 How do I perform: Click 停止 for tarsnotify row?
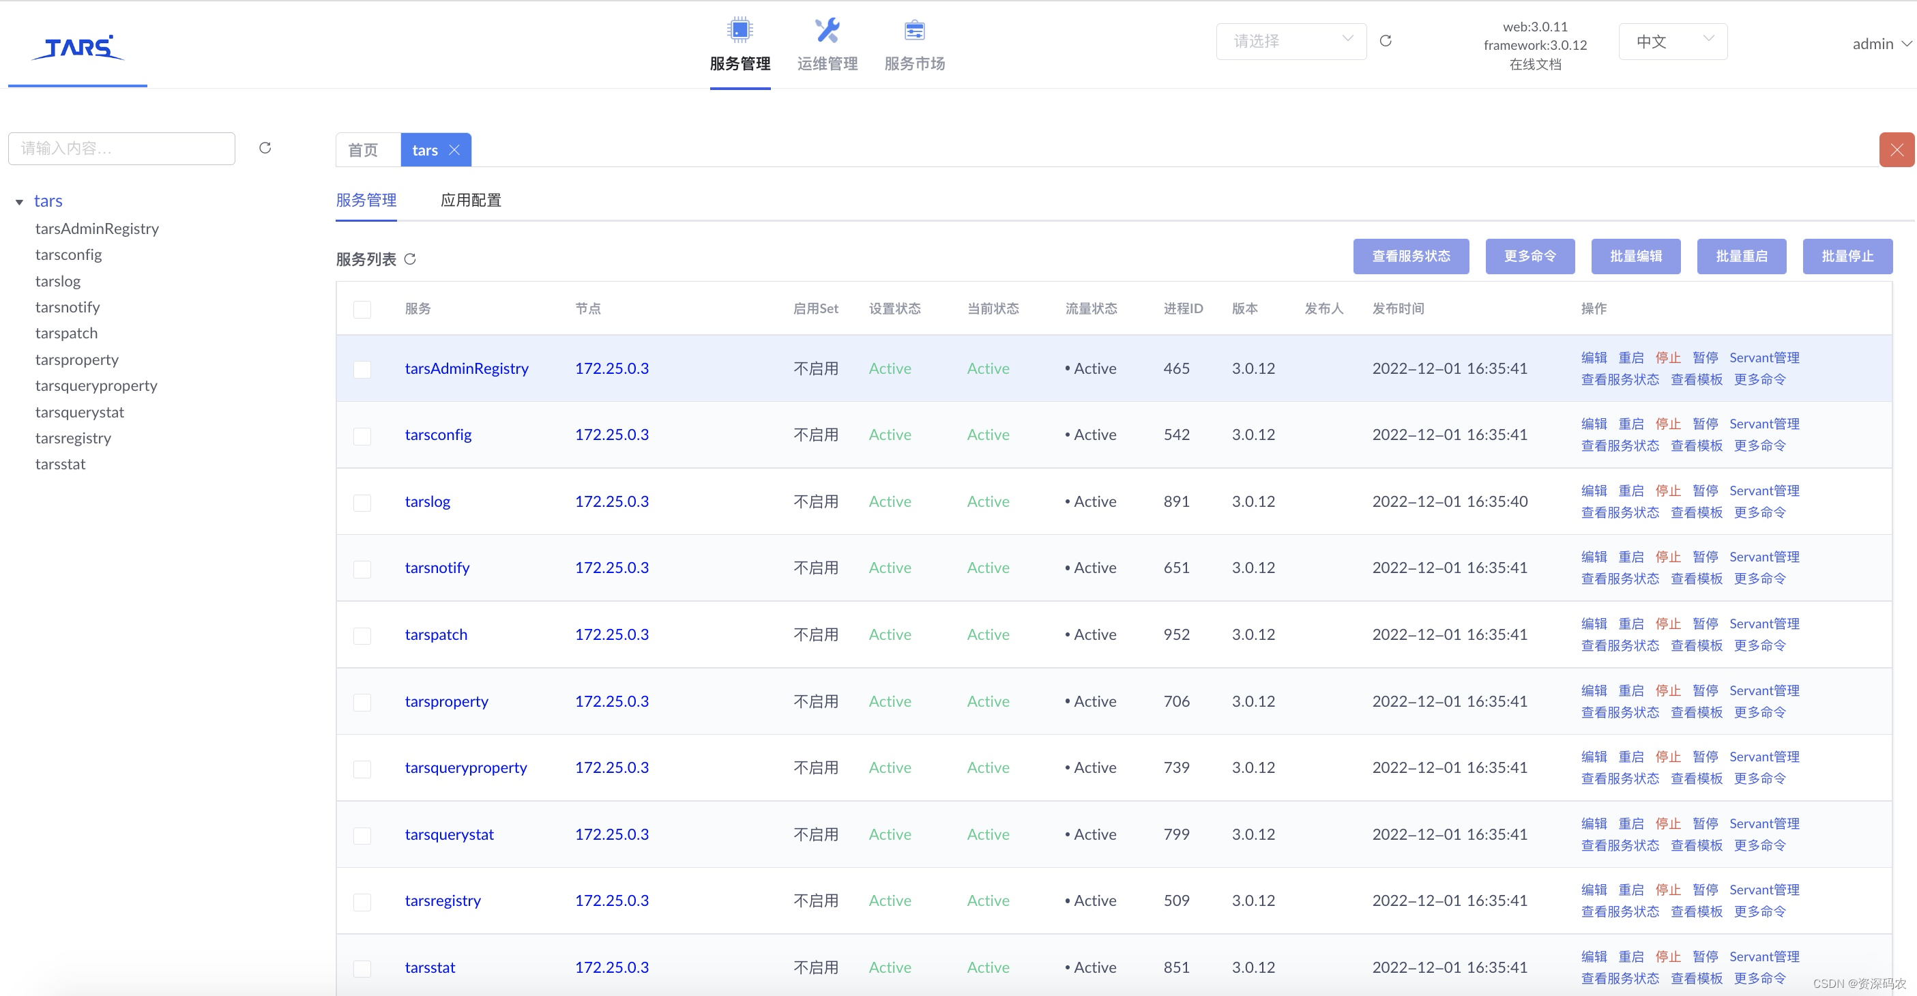1668,557
